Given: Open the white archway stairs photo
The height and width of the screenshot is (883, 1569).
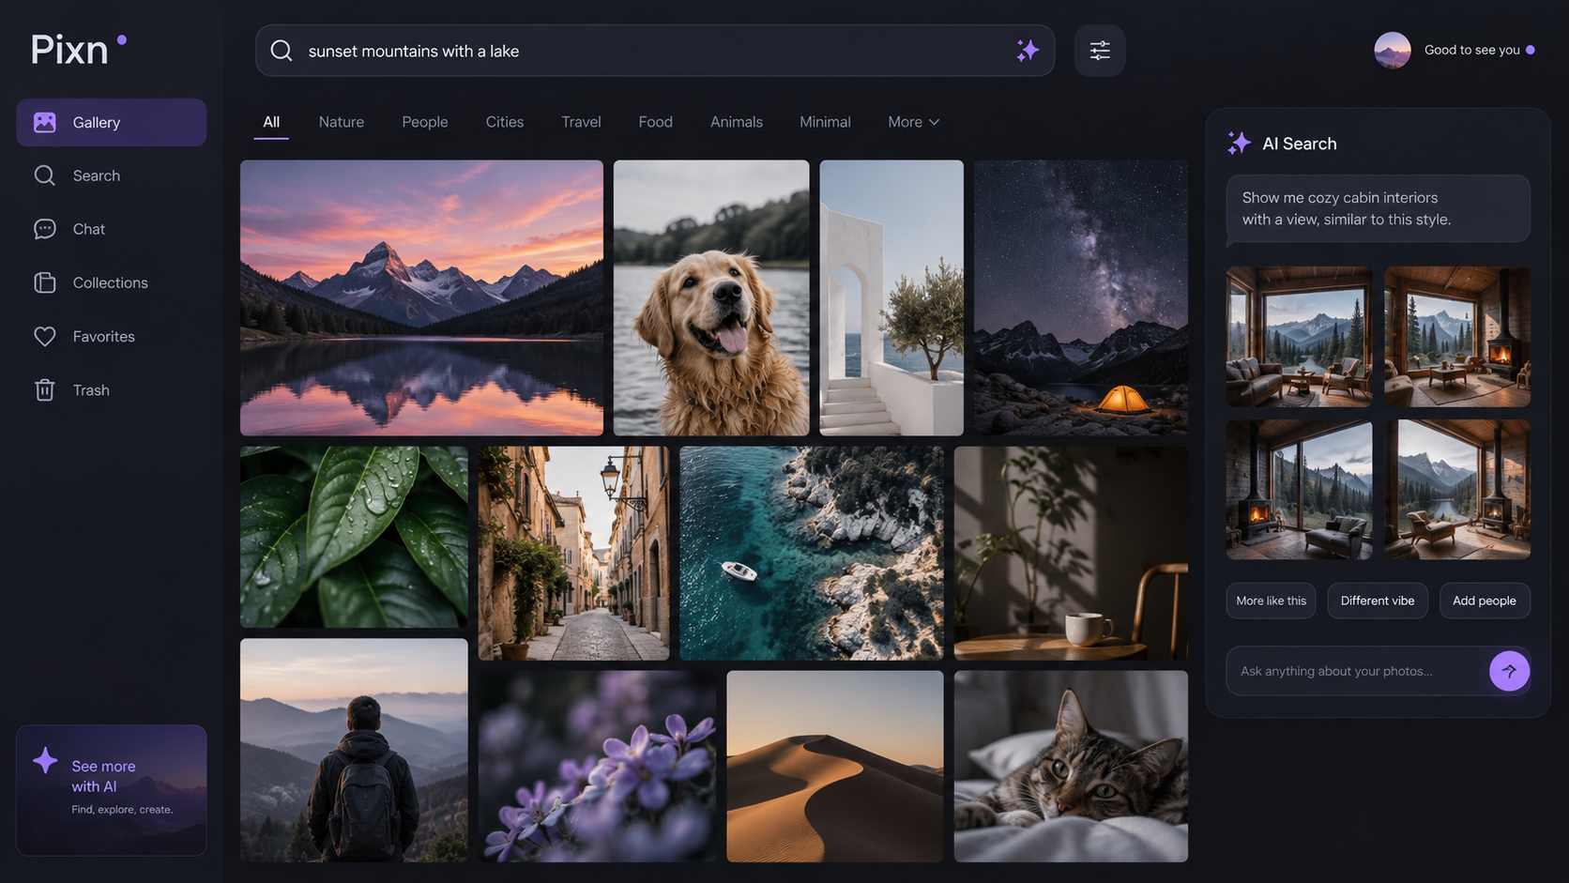Looking at the screenshot, I should (891, 297).
